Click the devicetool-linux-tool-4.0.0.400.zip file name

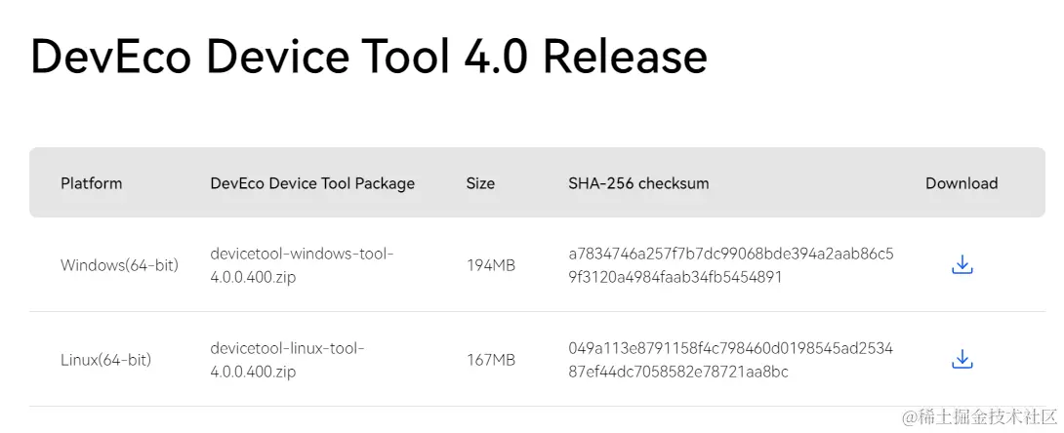[x=287, y=360]
